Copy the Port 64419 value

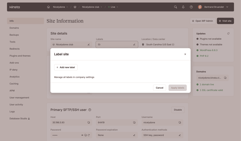click(x=134, y=122)
